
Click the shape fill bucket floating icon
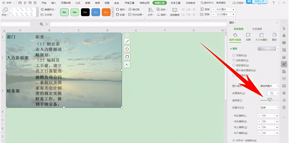pyautogui.click(x=127, y=49)
